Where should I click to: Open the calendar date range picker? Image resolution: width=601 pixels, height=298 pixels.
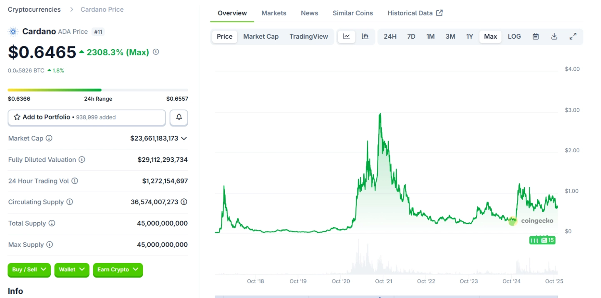tap(536, 37)
